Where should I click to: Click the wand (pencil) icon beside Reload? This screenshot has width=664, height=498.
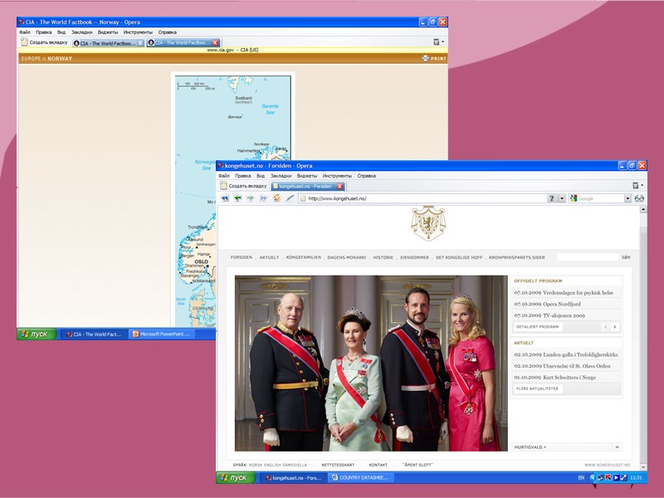(x=290, y=198)
